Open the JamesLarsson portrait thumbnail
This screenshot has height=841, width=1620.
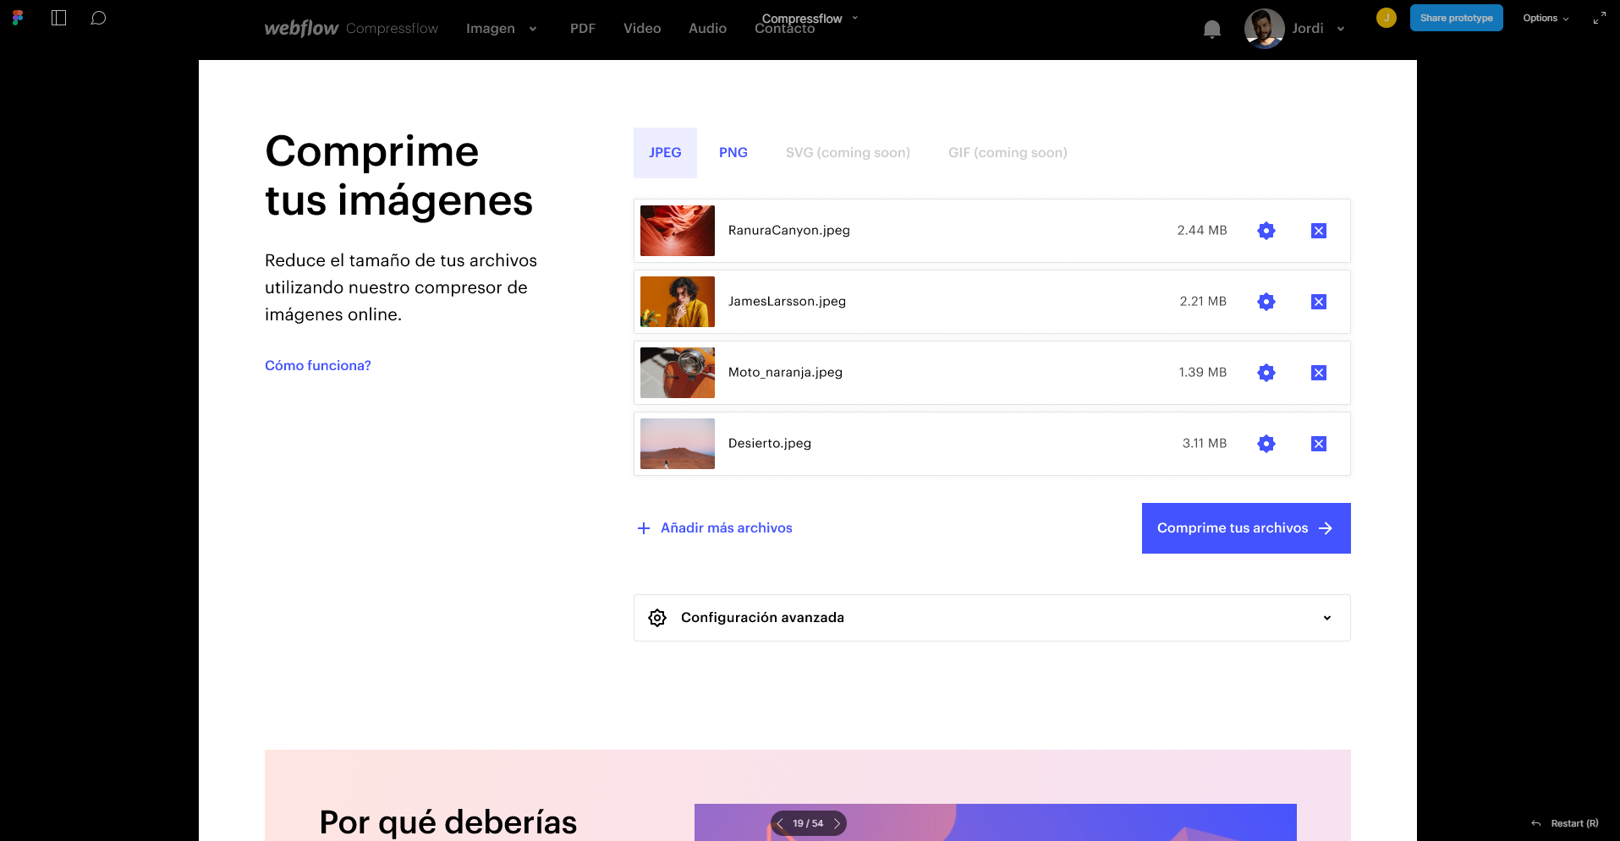(678, 302)
